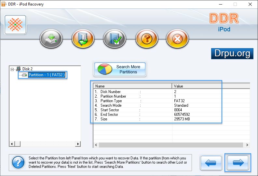This screenshot has width=258, height=176.
Task: Click the Drpu.org banner link
Action: click(x=232, y=54)
